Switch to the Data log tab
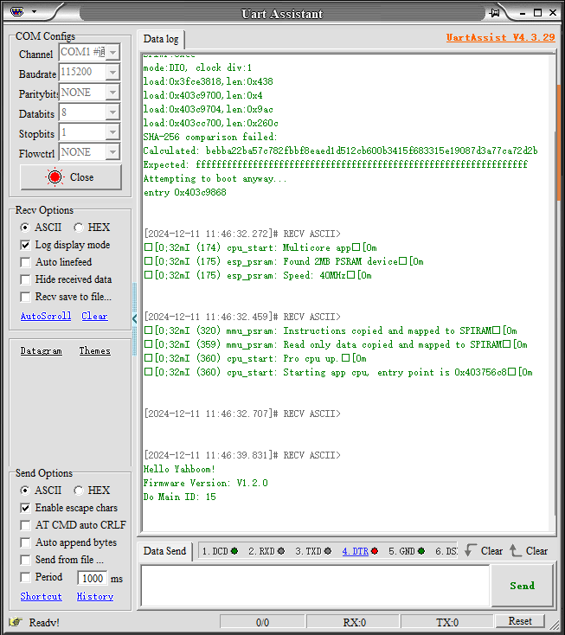 161,39
